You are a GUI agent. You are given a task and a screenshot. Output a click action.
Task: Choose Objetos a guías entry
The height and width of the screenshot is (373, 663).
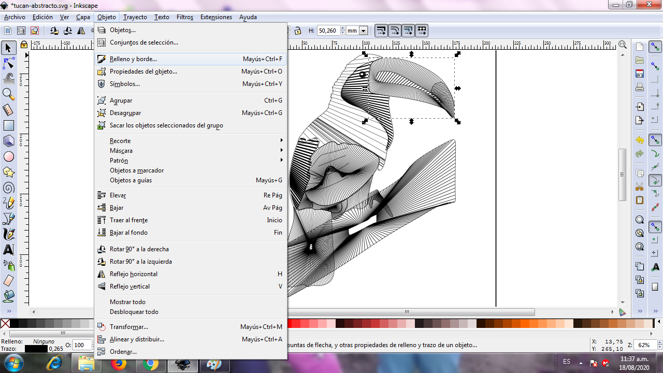click(191, 180)
